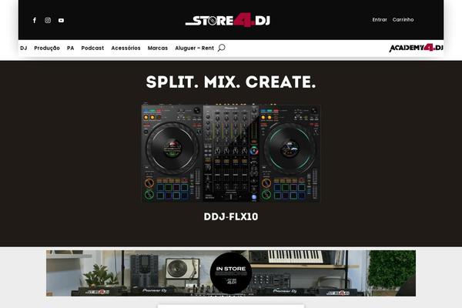The image size is (462, 308).
Task: Open the YouTube social icon
Action: point(61,20)
